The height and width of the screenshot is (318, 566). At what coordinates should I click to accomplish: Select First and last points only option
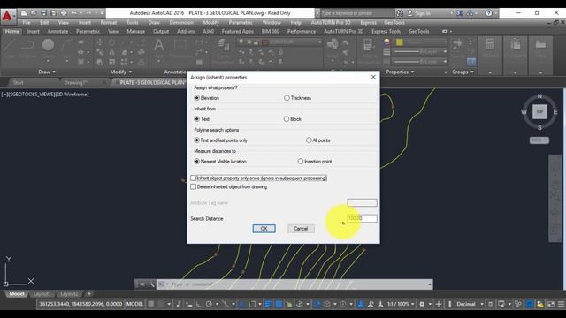pyautogui.click(x=196, y=140)
